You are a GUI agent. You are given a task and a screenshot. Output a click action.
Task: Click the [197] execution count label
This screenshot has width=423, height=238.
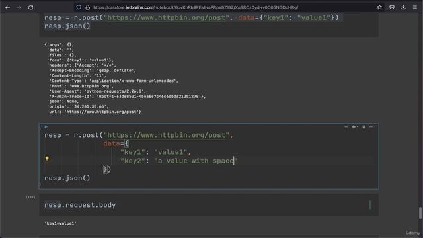pos(30,197)
